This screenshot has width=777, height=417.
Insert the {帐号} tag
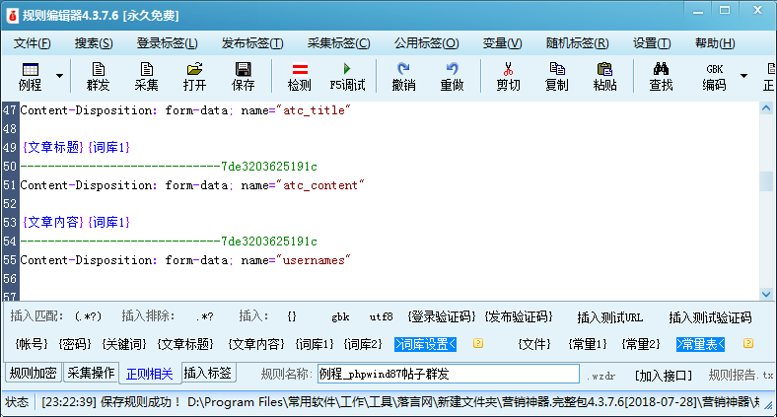click(x=32, y=344)
